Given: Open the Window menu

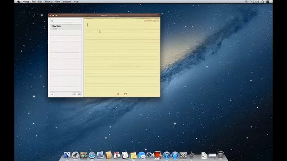Looking at the screenshot, I should (67, 1).
